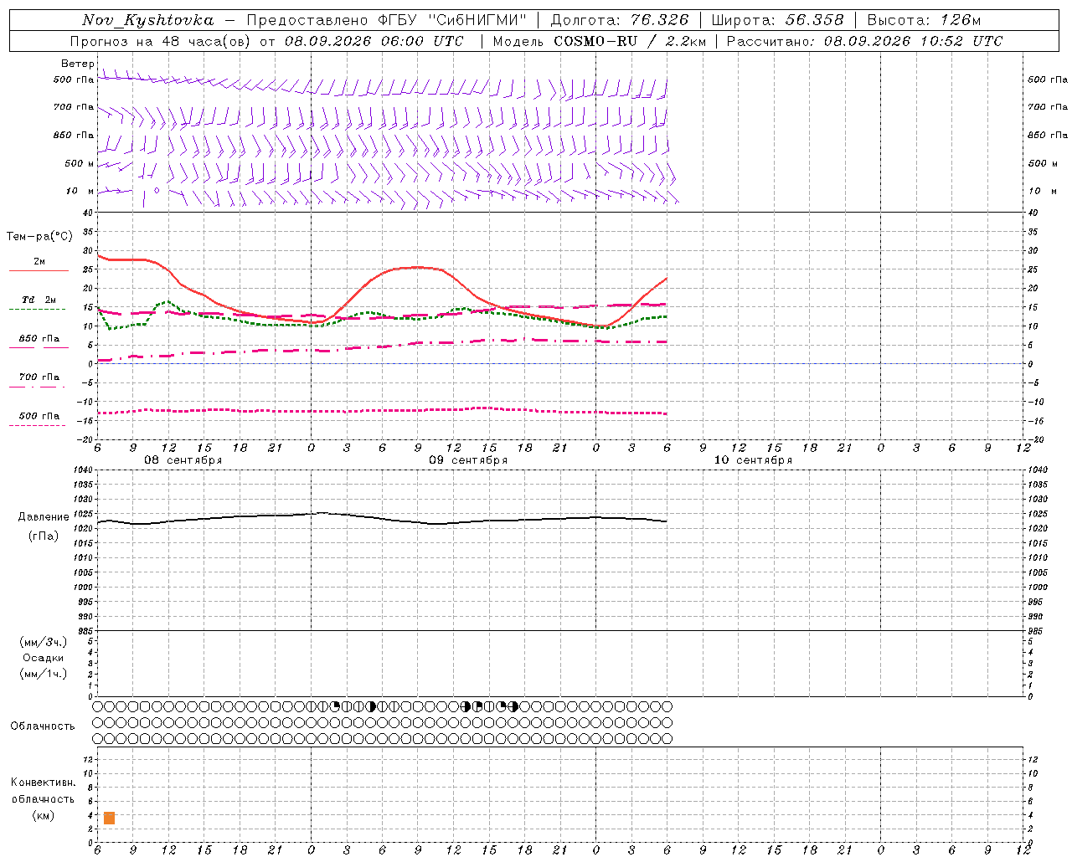Click the wind calm circle at 10 м
This screenshot has width=1072, height=857.
pyautogui.click(x=157, y=191)
